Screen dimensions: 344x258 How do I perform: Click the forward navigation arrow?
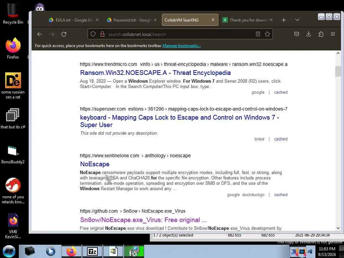52,34
